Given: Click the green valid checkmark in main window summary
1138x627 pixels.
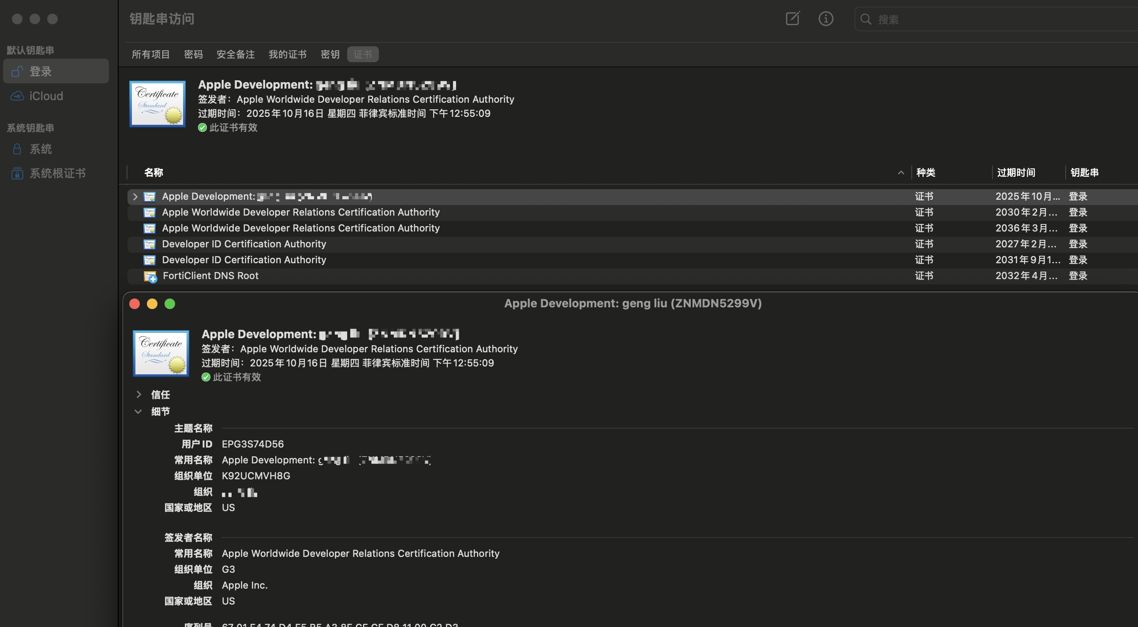Looking at the screenshot, I should pyautogui.click(x=202, y=127).
